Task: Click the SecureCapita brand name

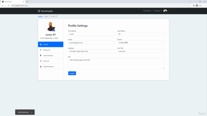Action: [x=47, y=11]
